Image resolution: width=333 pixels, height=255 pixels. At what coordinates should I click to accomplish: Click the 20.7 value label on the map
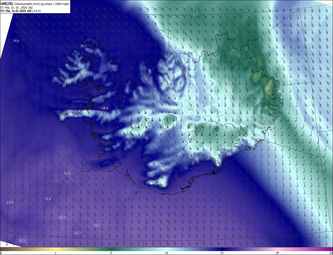[77, 233]
